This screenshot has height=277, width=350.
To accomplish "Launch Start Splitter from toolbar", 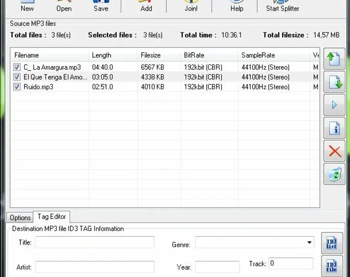I will point(282,6).
